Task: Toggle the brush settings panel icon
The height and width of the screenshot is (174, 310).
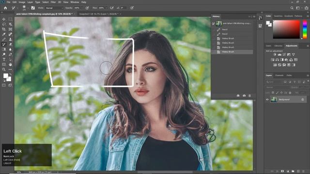Action: click(33, 8)
